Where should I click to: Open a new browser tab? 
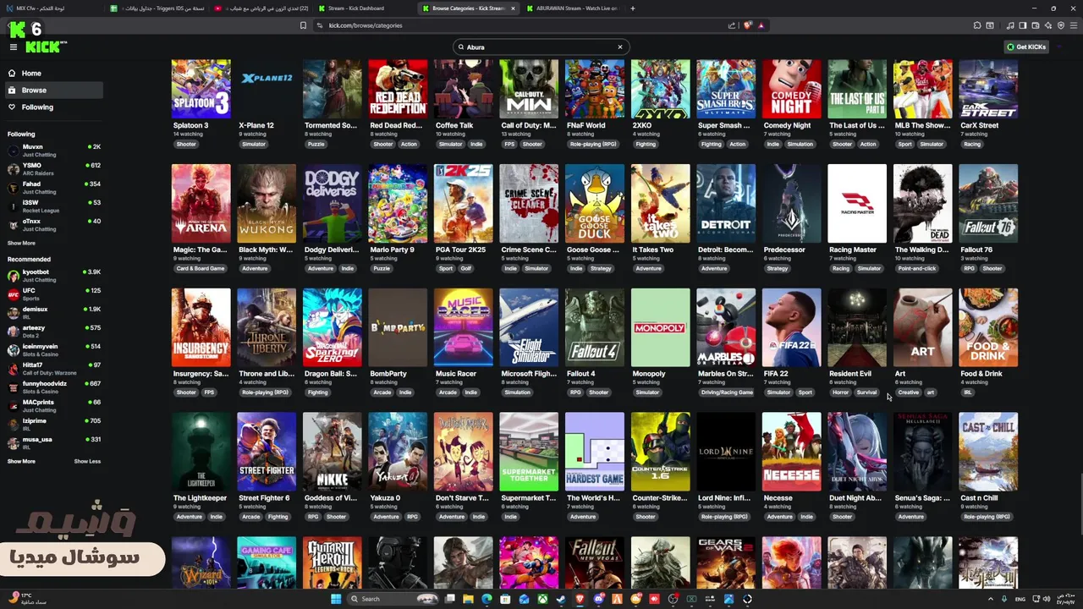[633, 8]
